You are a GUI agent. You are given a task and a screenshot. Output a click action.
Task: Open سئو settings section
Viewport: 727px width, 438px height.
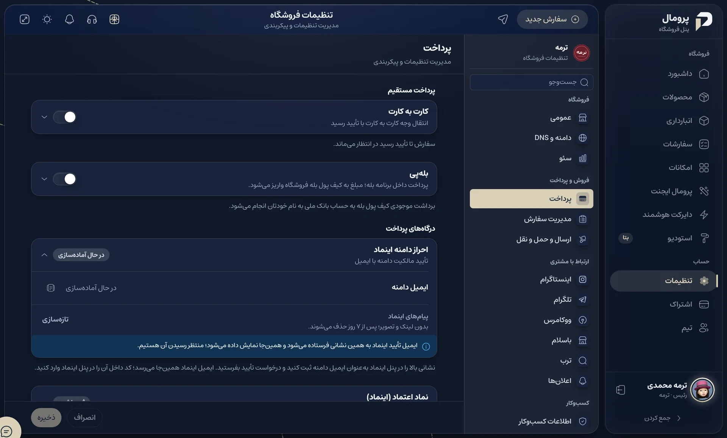pyautogui.click(x=532, y=158)
